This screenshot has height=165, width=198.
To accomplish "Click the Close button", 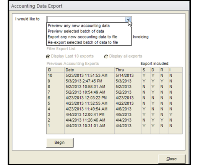I will (172, 159).
